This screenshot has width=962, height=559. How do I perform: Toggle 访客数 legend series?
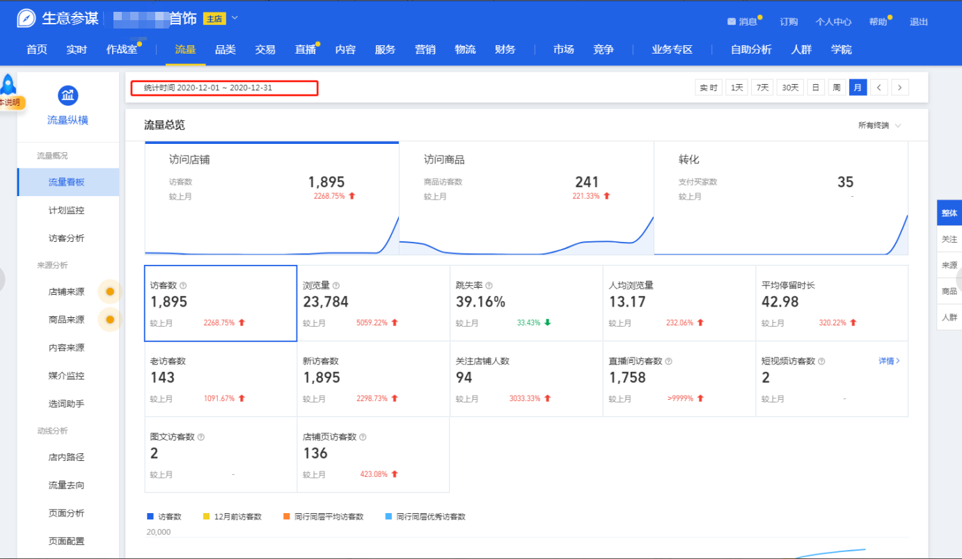tap(164, 517)
